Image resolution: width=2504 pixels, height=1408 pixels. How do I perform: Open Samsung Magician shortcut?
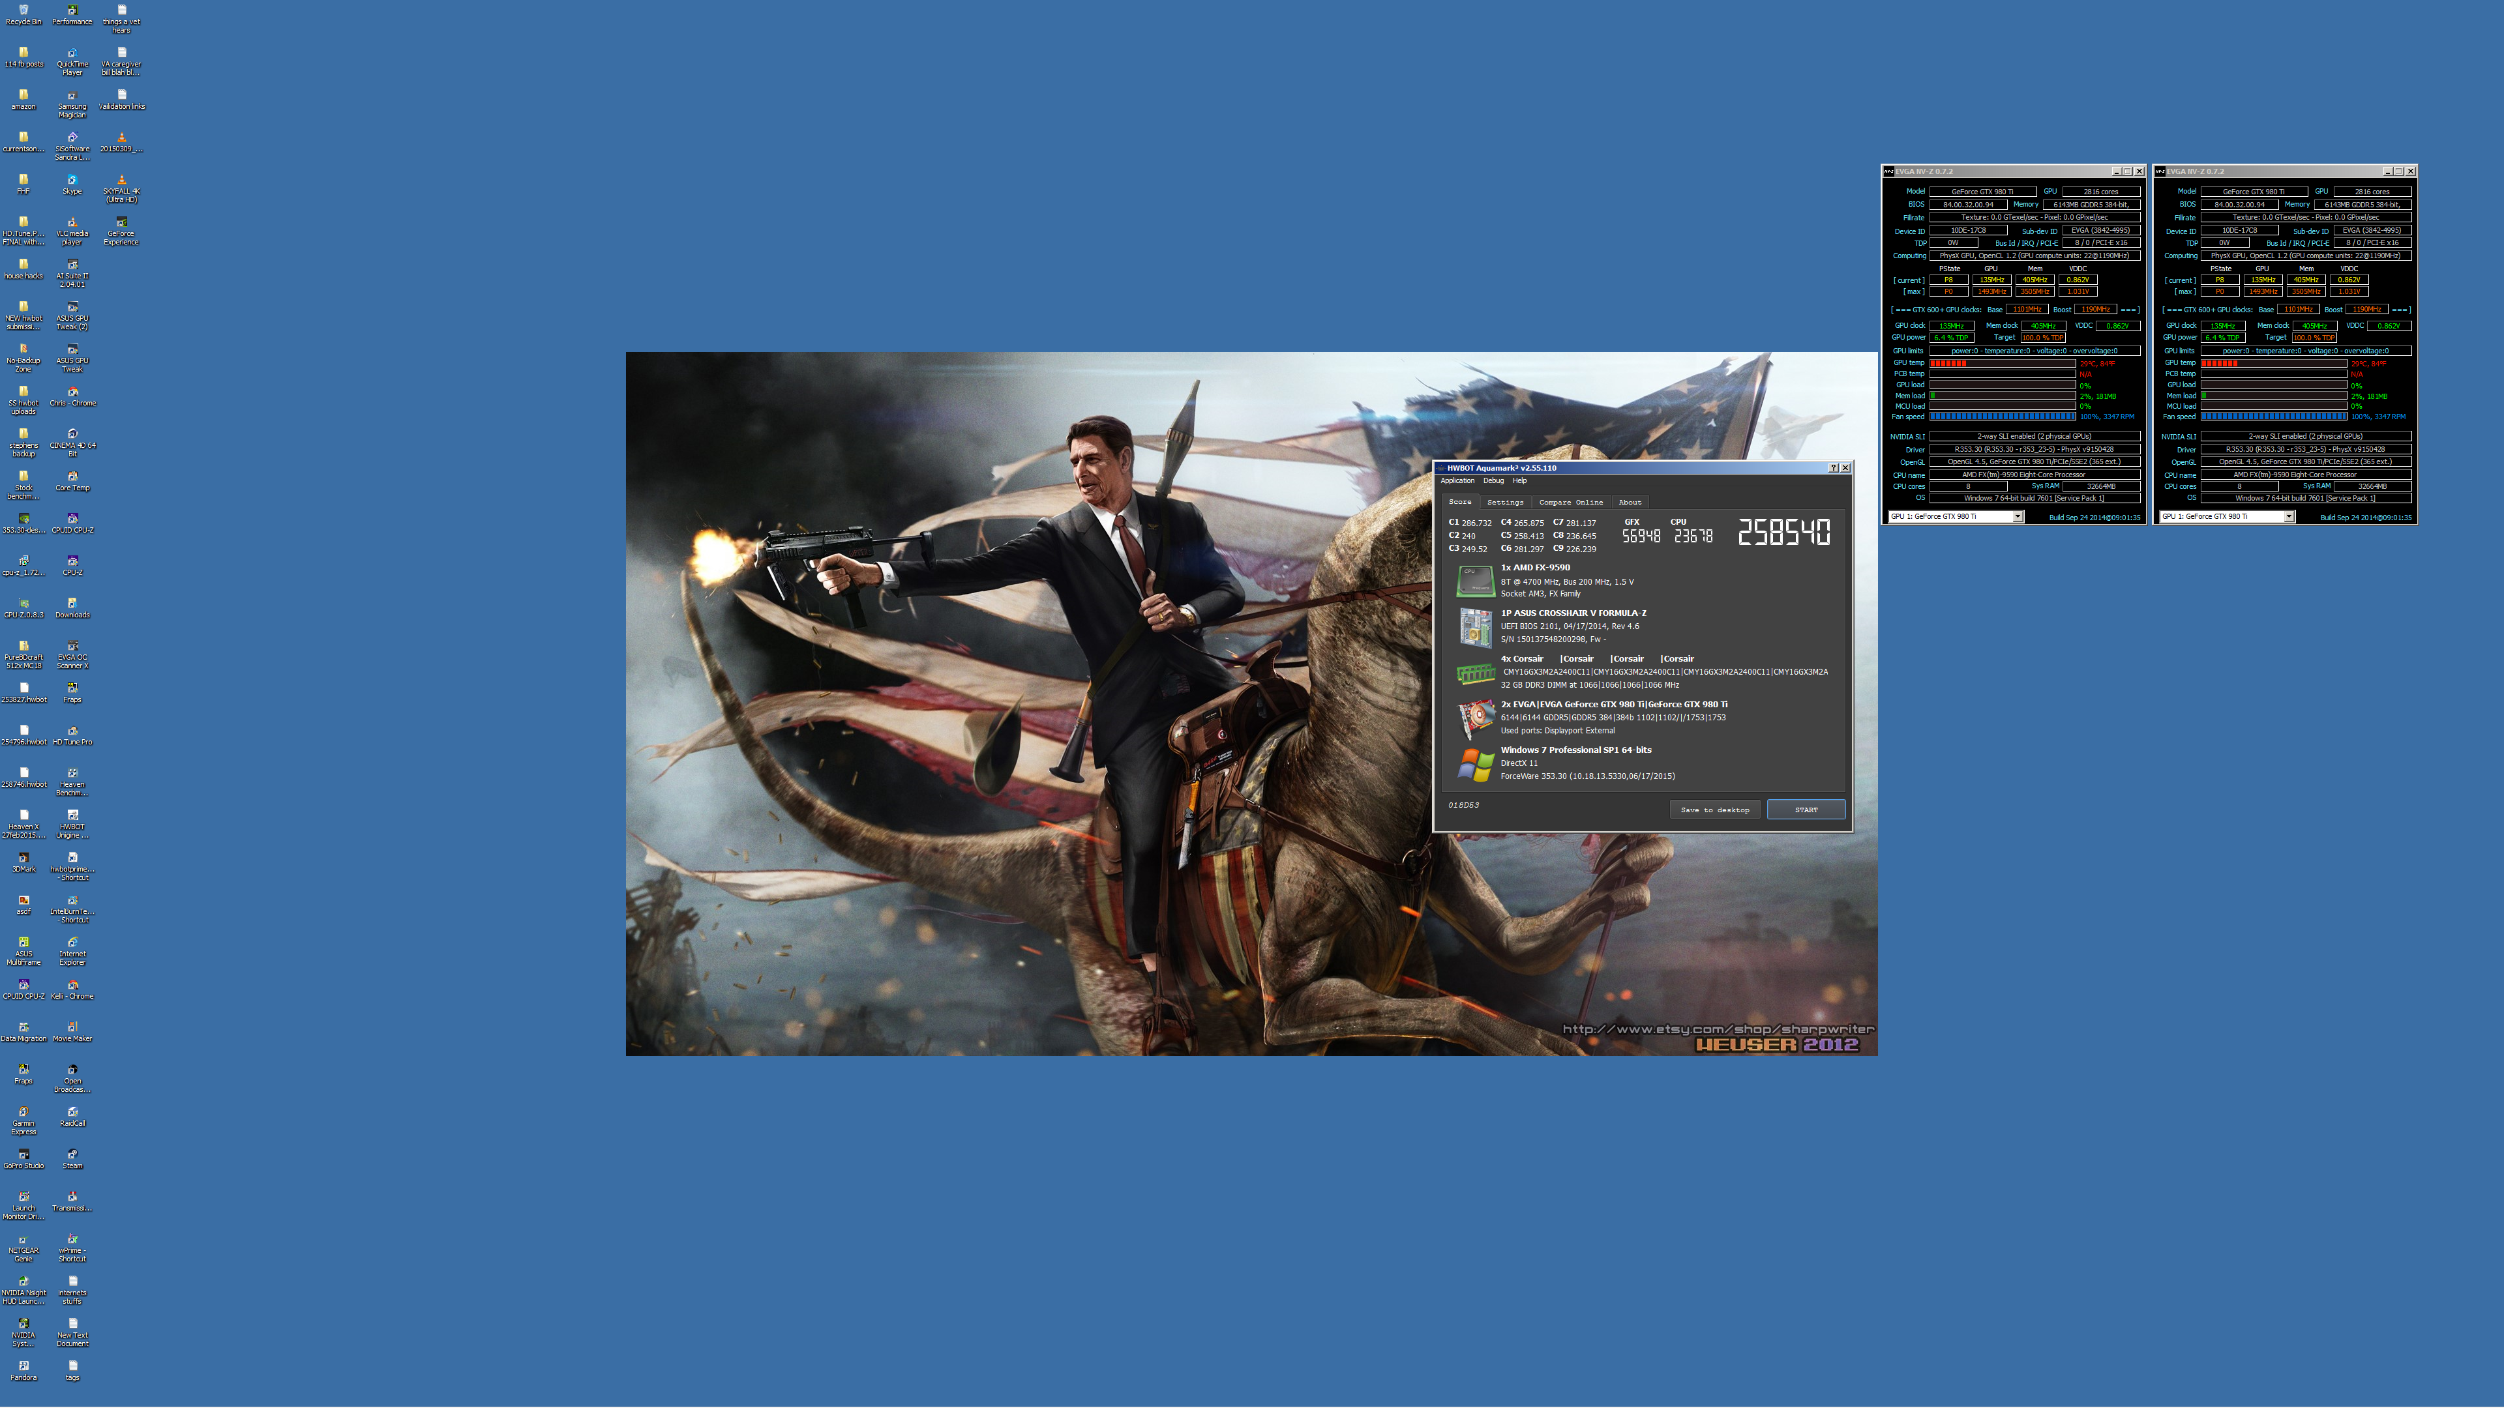[x=72, y=104]
